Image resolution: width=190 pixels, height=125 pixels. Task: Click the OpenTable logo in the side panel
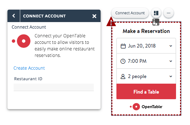21,41
